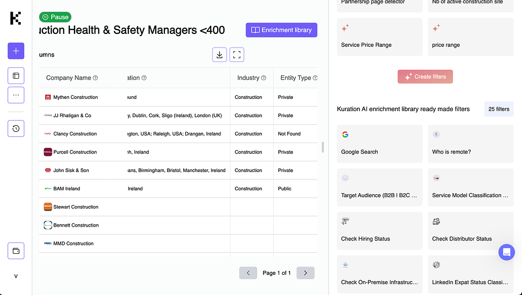Select the Who is remote? filter card
This screenshot has height=295, width=522.
471,144
